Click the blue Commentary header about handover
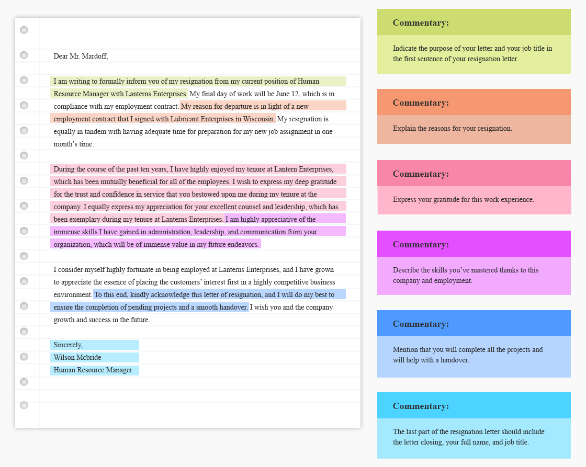The width and height of the screenshot is (586, 467). click(x=474, y=324)
